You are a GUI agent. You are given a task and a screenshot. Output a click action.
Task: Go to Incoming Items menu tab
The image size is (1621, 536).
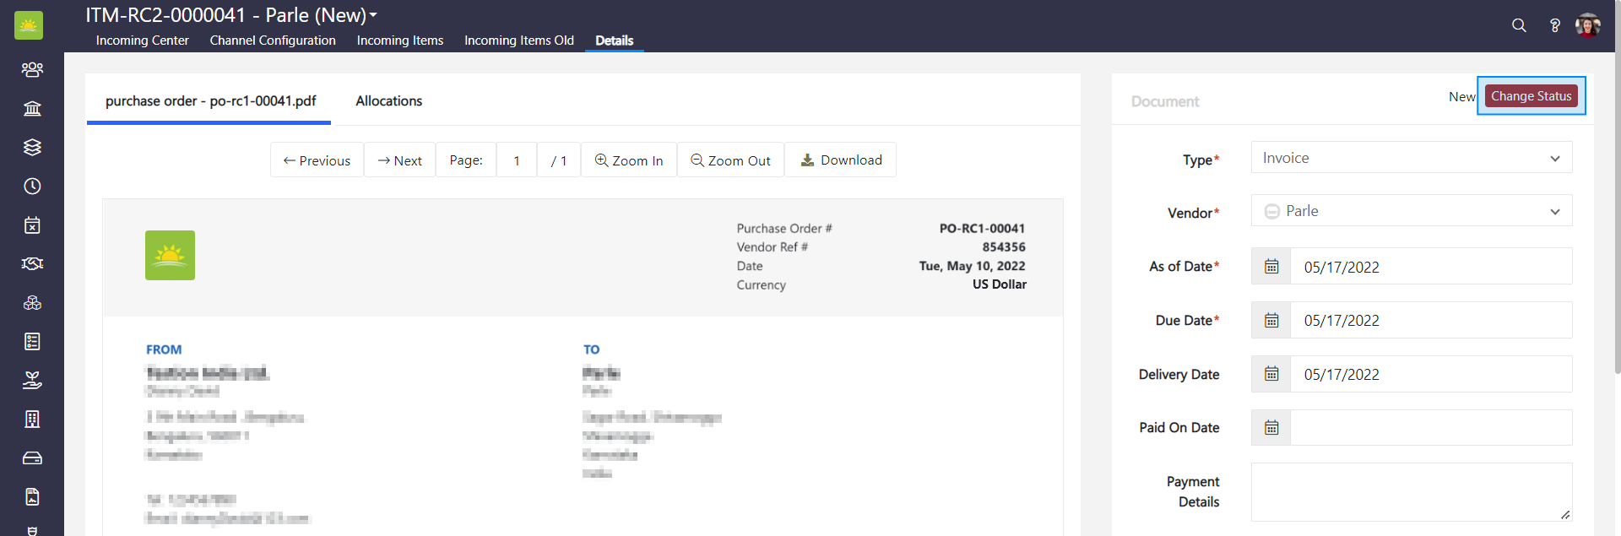399,41
